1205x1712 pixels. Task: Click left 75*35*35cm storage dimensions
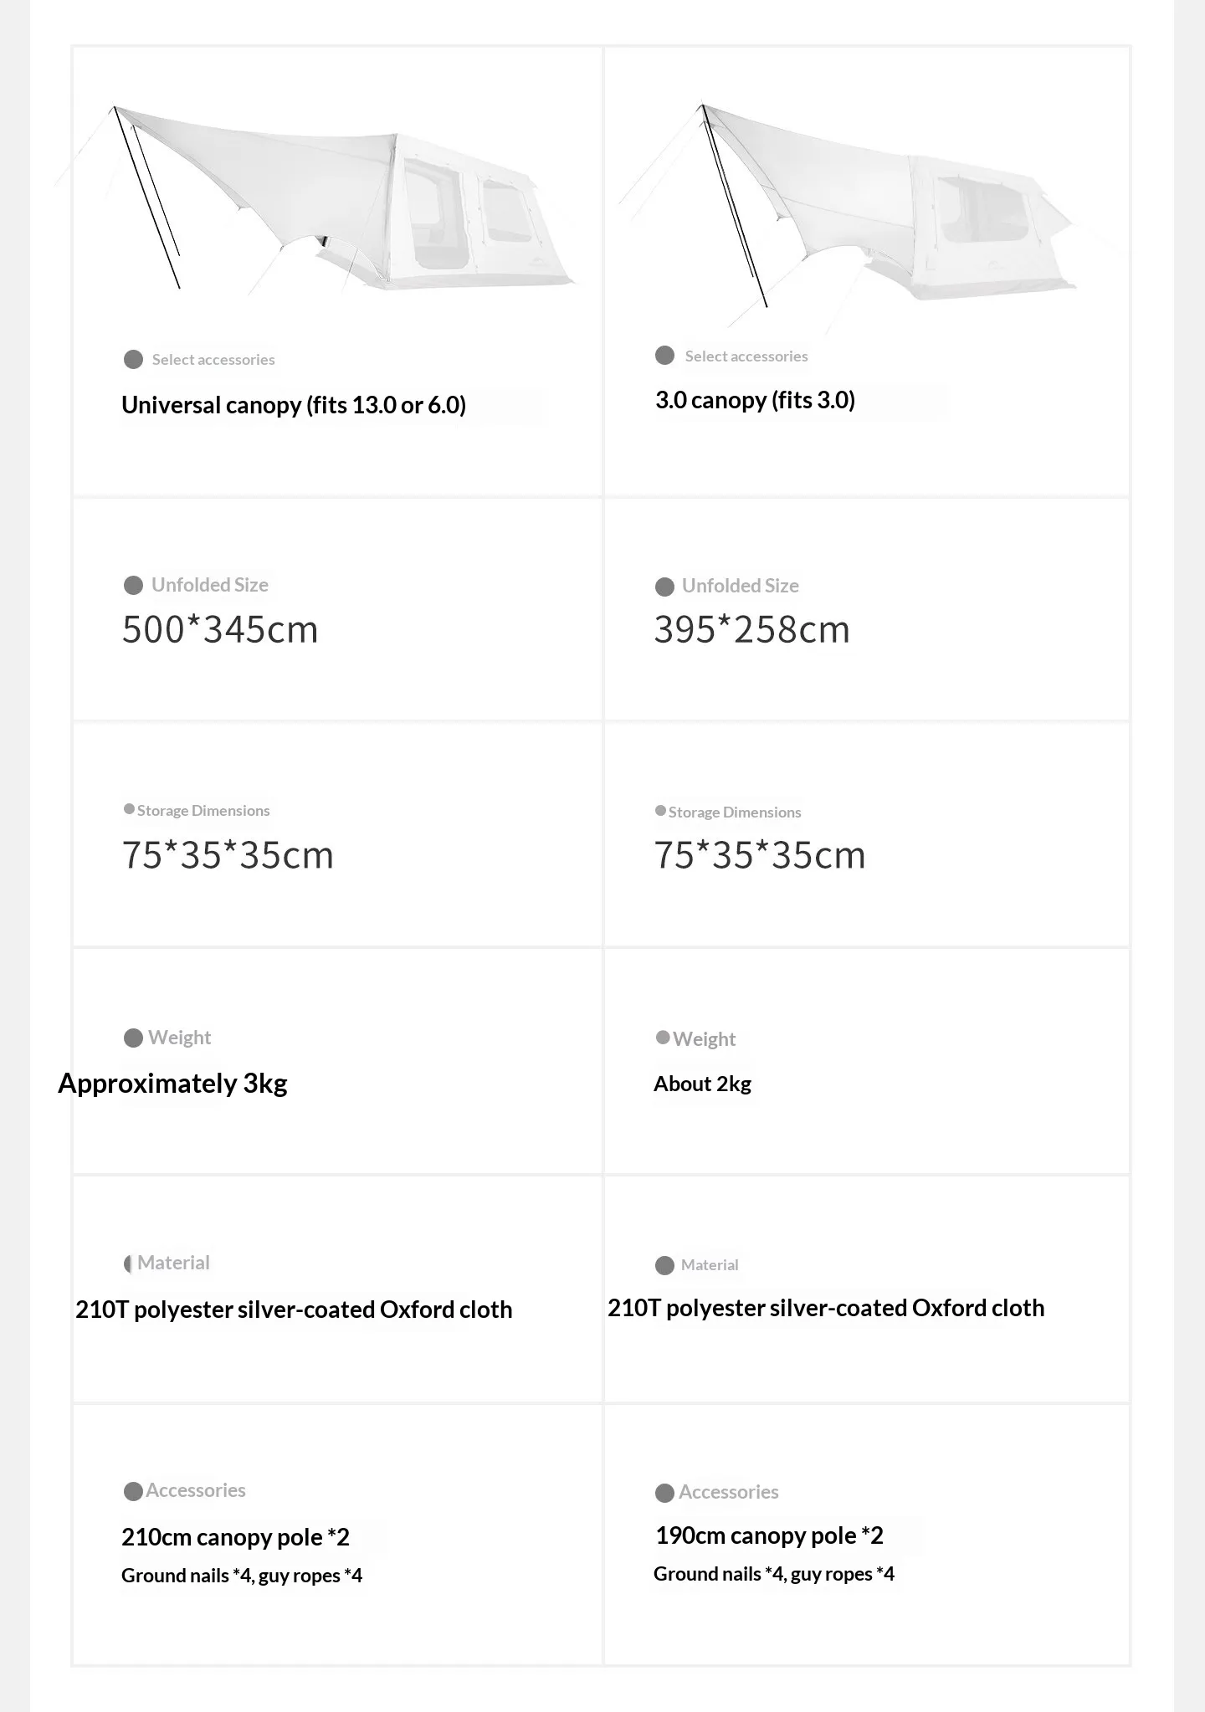pyautogui.click(x=228, y=855)
